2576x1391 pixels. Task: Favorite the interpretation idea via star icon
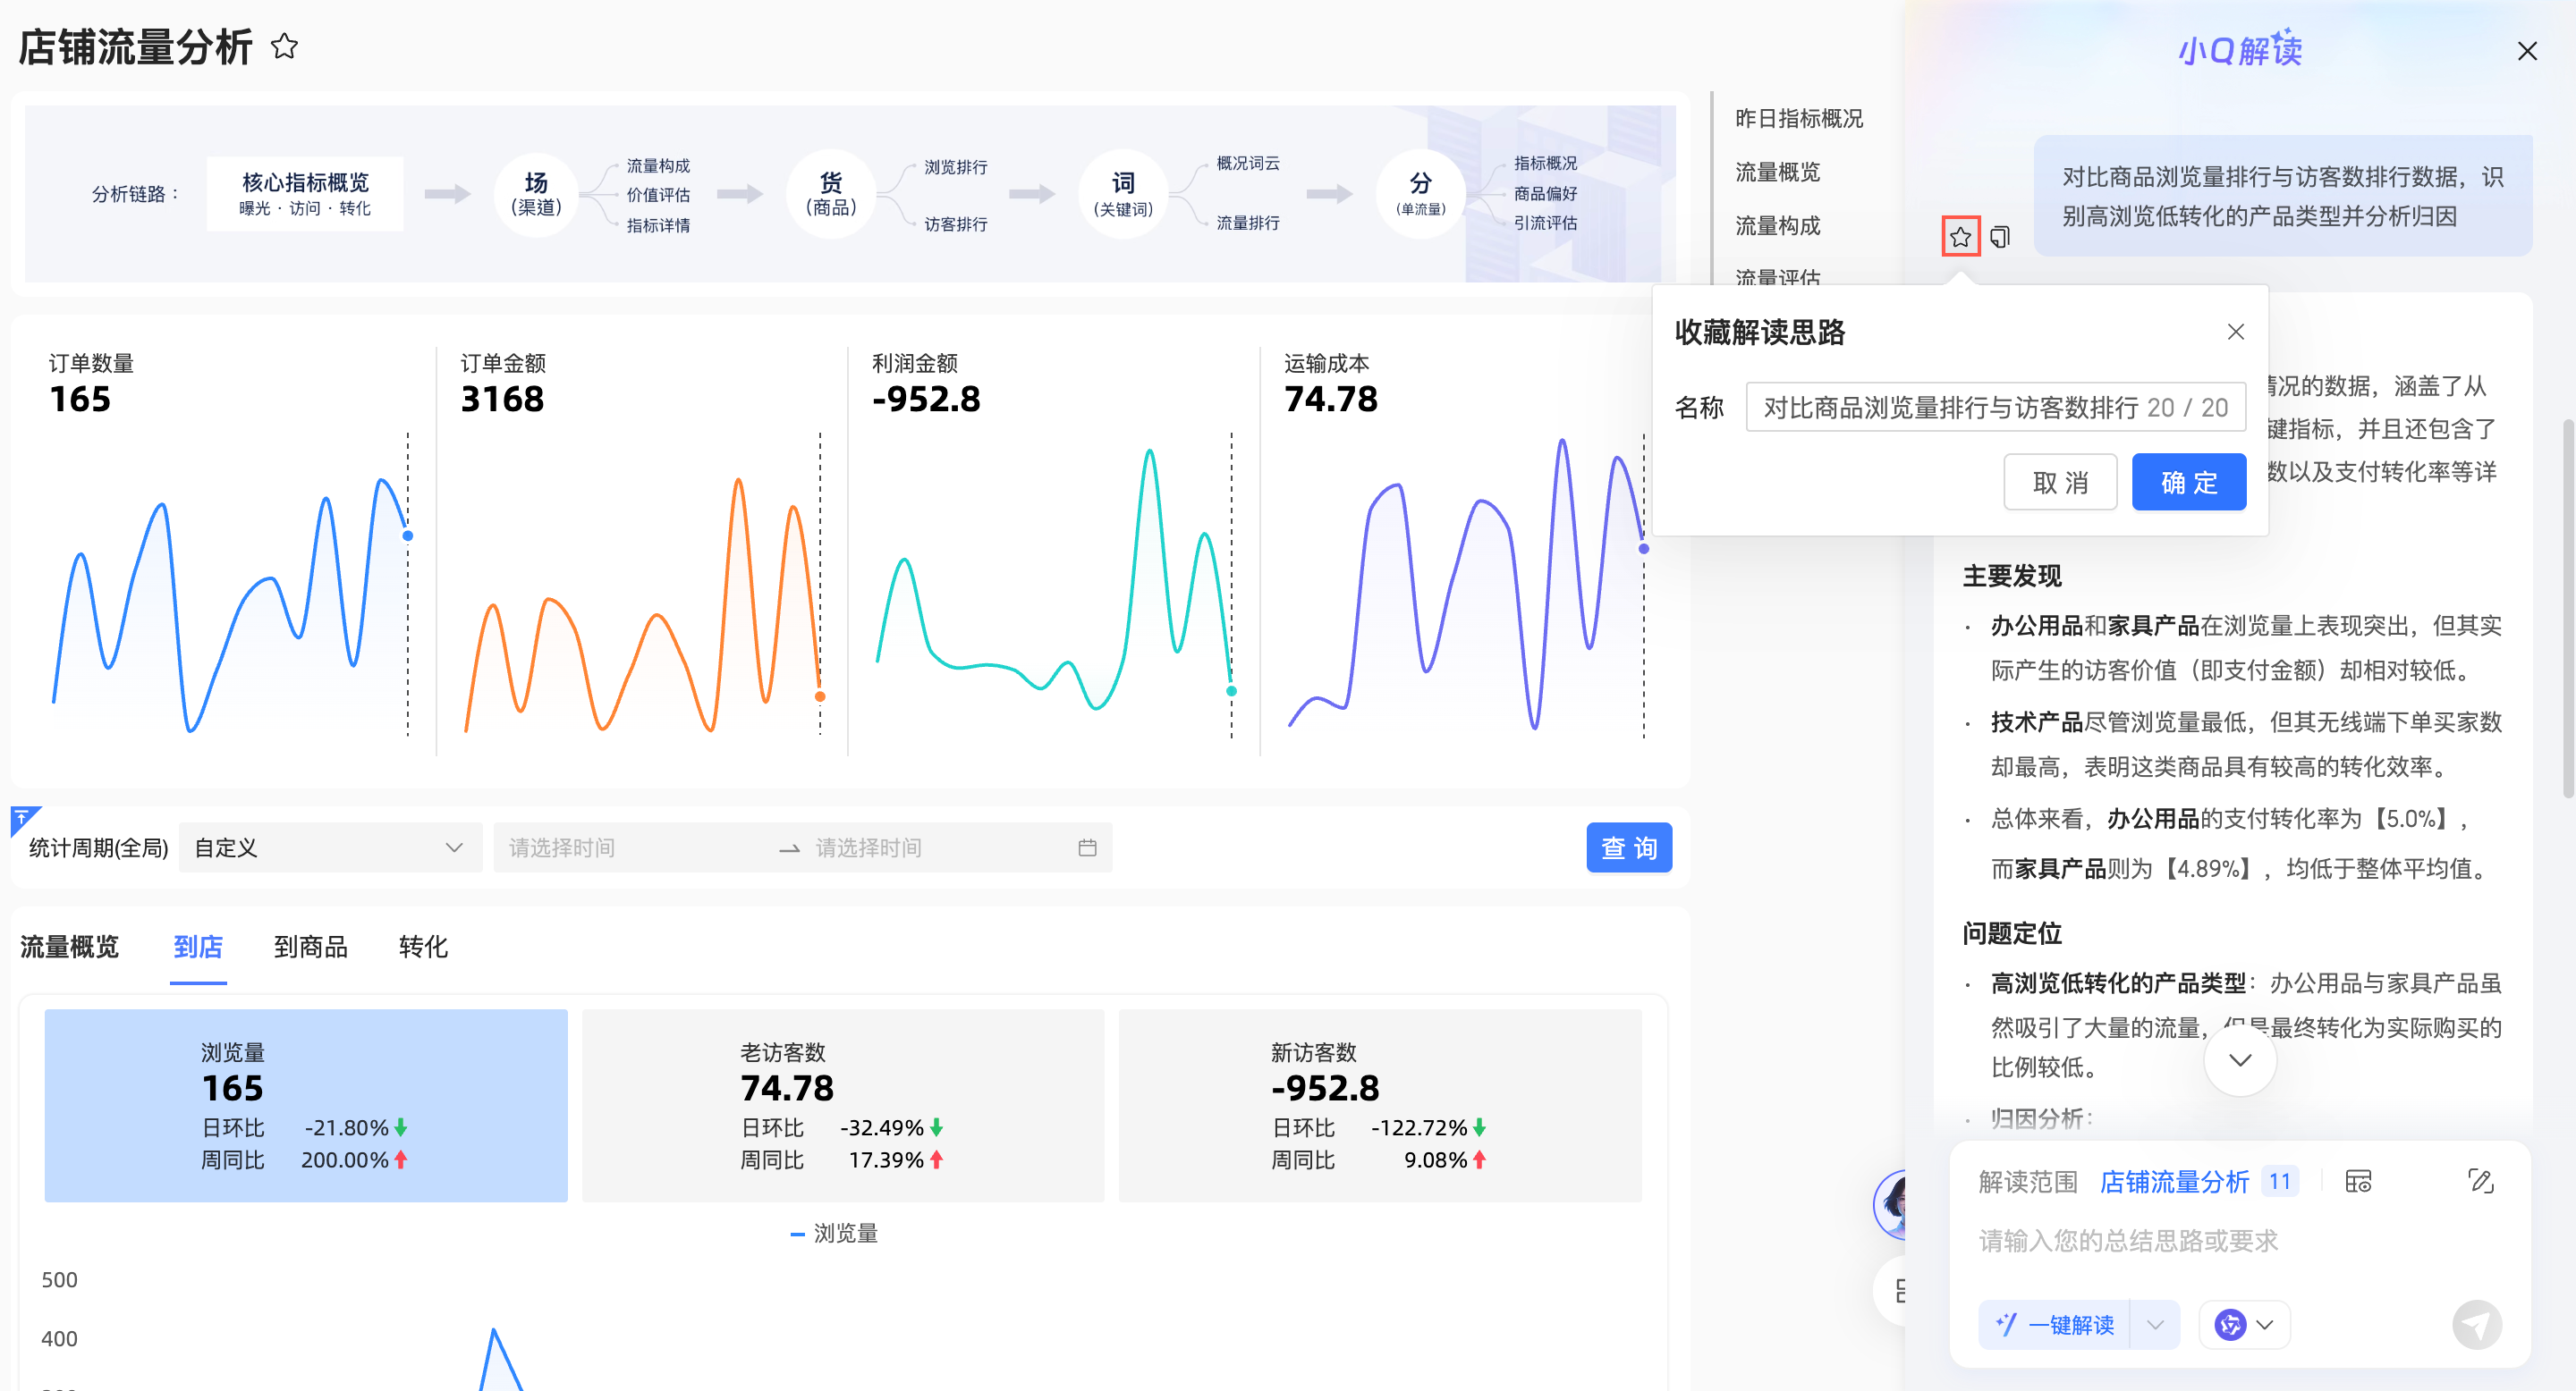pyautogui.click(x=1961, y=237)
